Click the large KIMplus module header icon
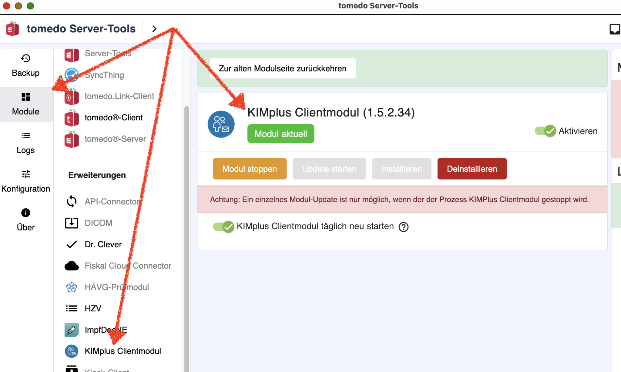 221,124
